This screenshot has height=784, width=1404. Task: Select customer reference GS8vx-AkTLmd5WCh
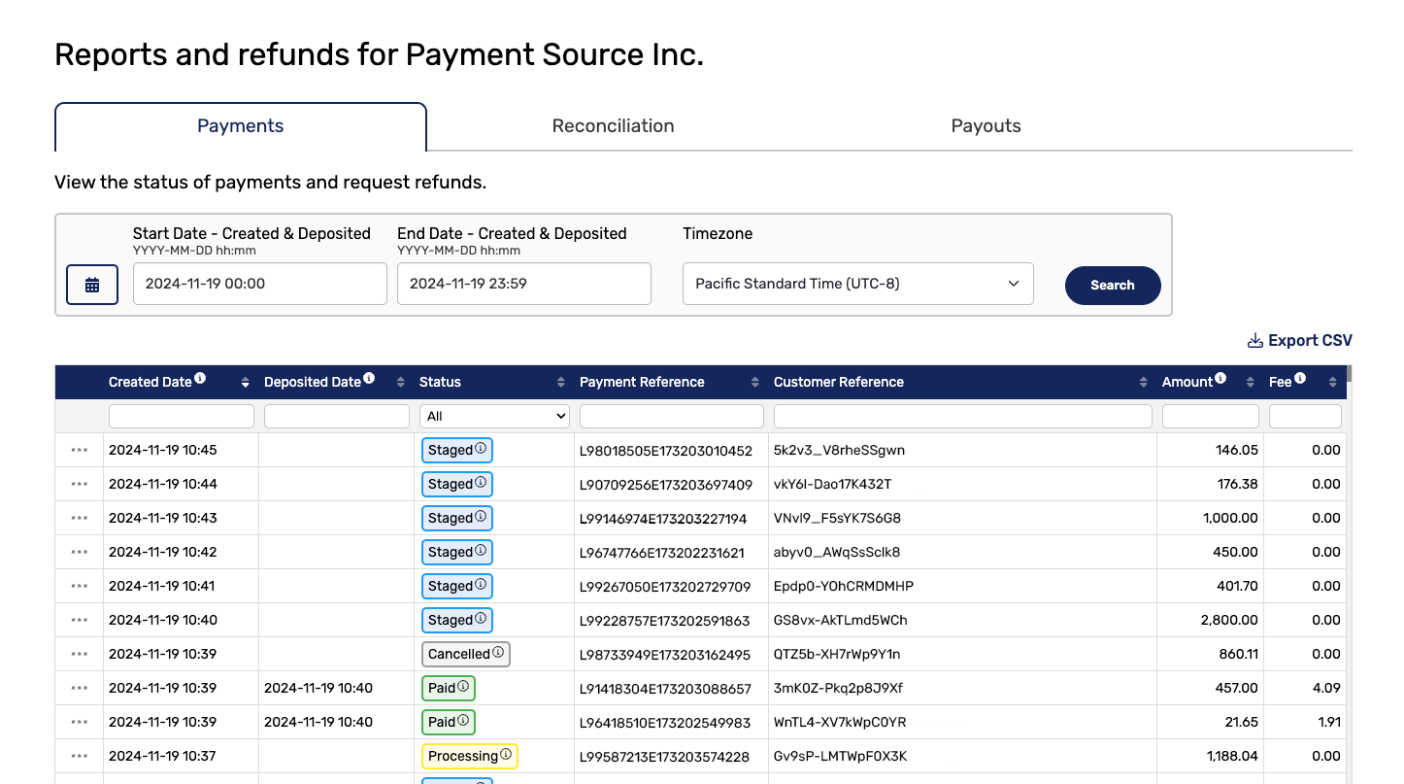tap(841, 620)
